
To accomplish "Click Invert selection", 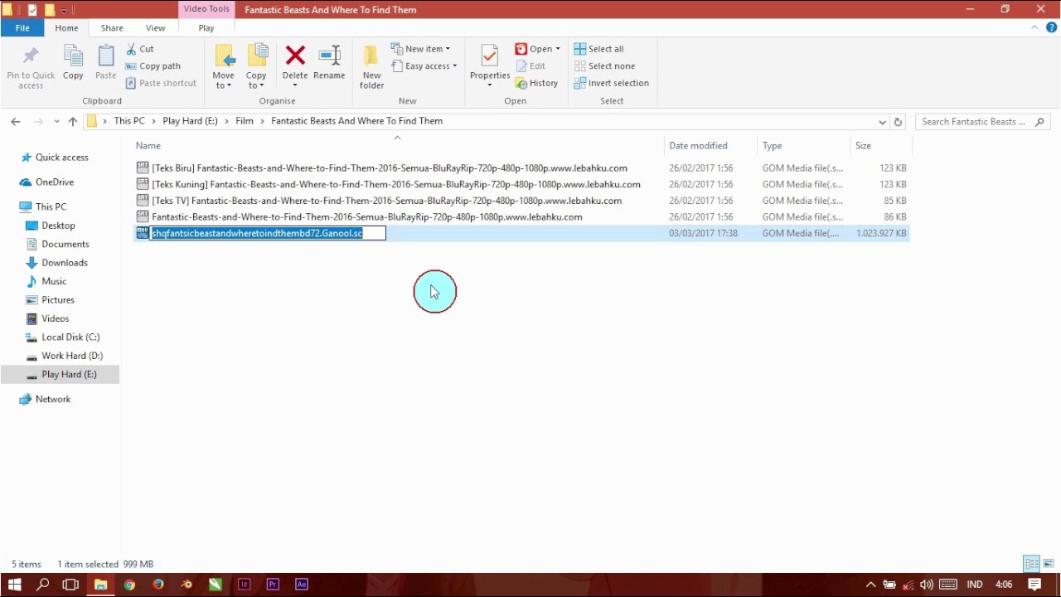I will 611,83.
